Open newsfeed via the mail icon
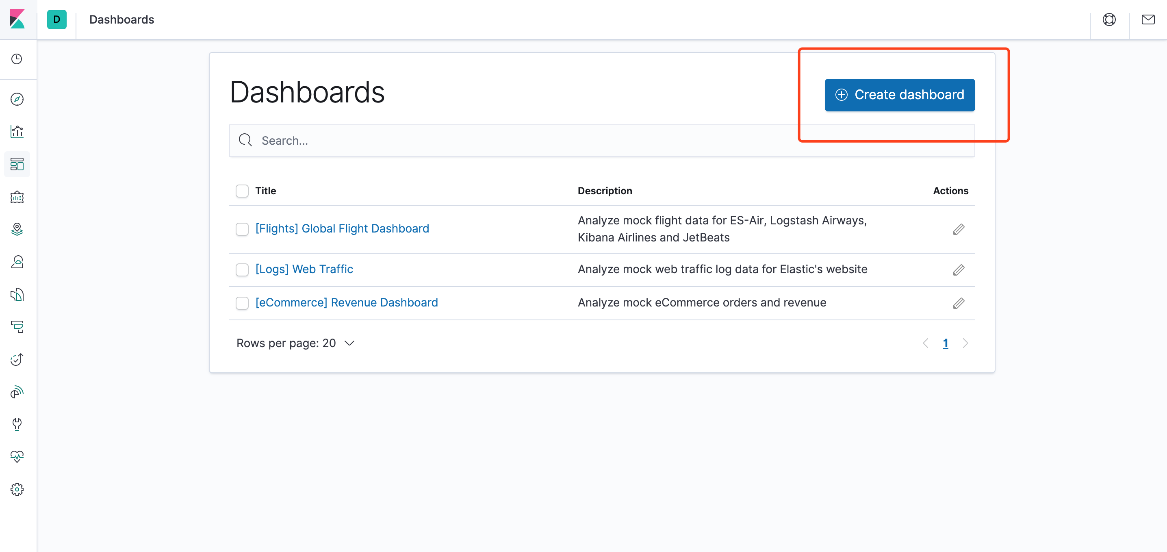 (x=1147, y=20)
